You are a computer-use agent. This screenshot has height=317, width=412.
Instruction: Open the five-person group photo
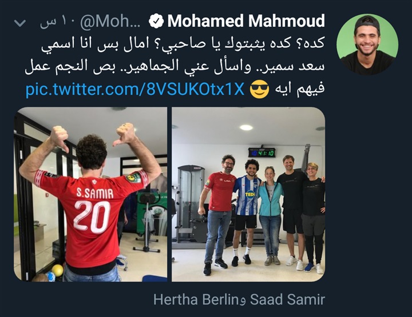248,194
